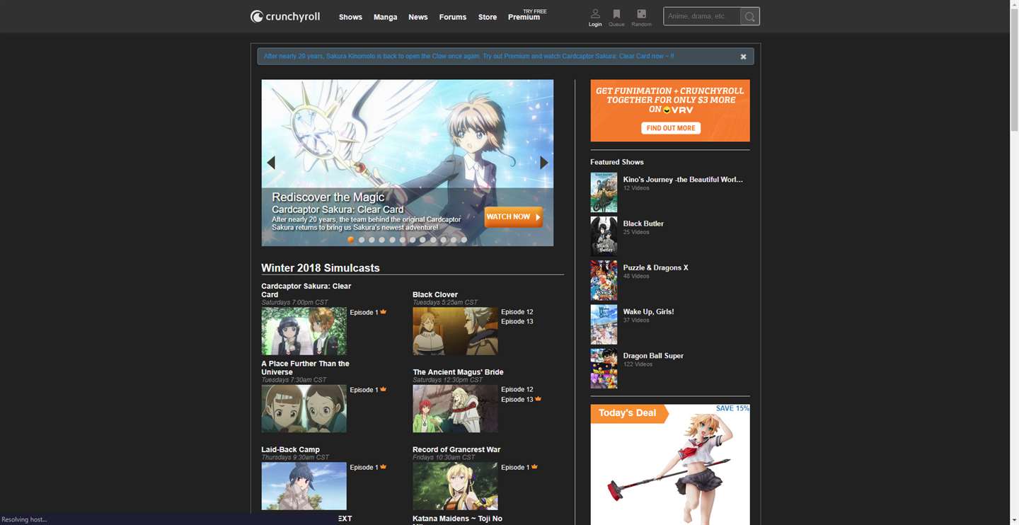Viewport: 1019px width, 525px height.
Task: Open Wake Up, Girls! title link
Action: click(648, 311)
